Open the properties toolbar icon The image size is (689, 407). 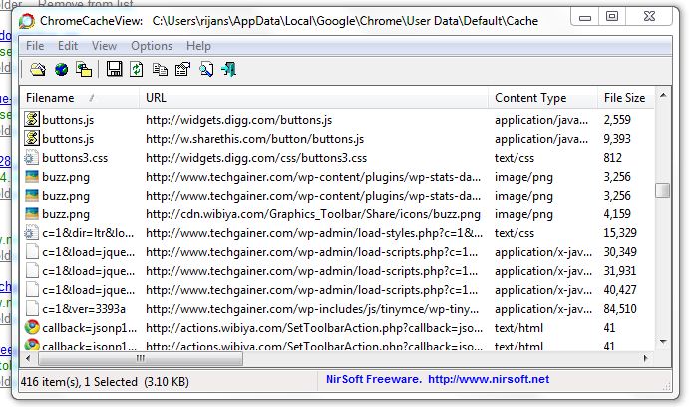[182, 69]
